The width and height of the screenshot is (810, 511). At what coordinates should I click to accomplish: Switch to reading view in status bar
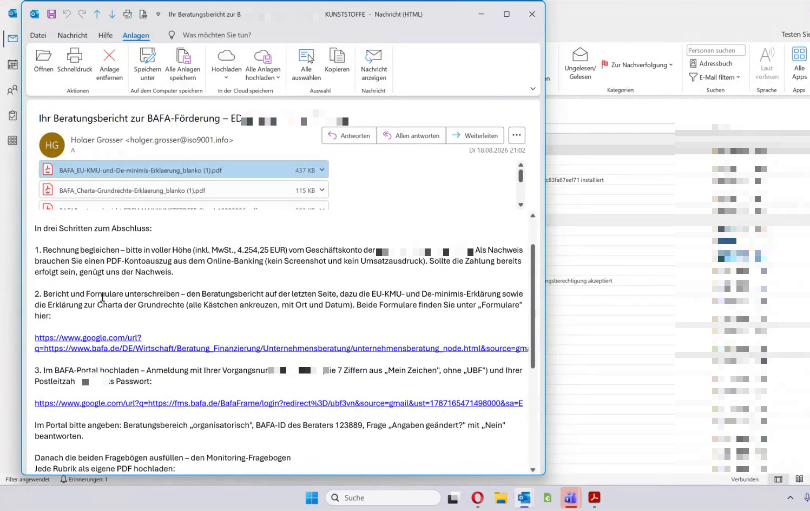(799, 480)
